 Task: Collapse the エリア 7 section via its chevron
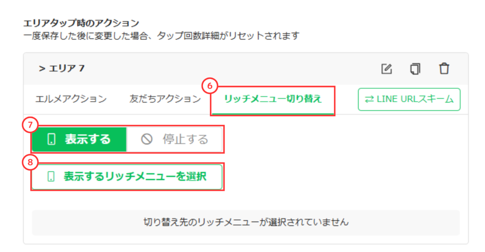click(42, 69)
